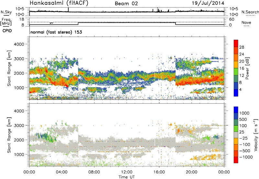Click the 04:00 time tick label
Screen dimensions: 259x179
click(62, 172)
